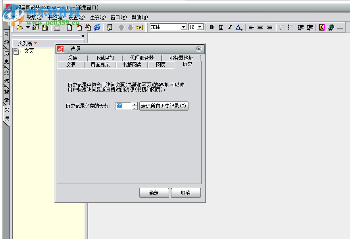The width and height of the screenshot is (350, 239).
Task: Open the 采集 vertical sidebar tab
Action: pyautogui.click(x=7, y=114)
